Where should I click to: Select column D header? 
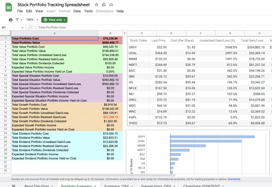coord(142,33)
